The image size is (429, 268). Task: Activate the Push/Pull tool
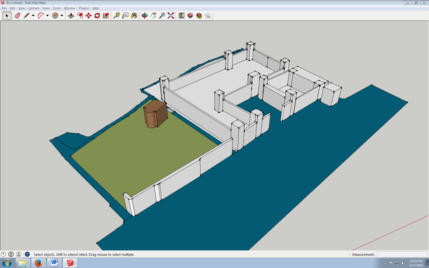(x=71, y=15)
